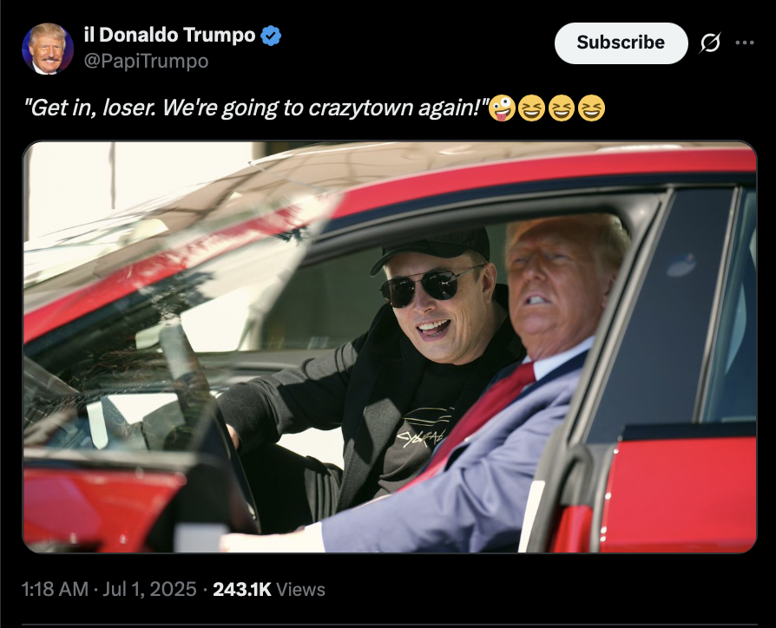
Task: Open the Grok explain-post icon
Action: coord(710,43)
